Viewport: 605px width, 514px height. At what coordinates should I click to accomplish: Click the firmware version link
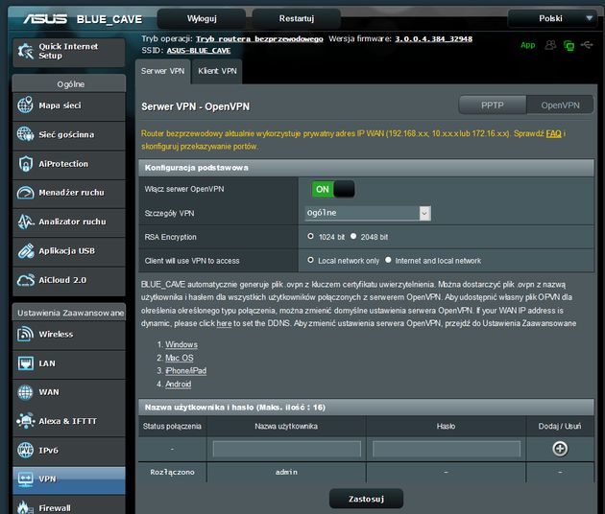click(433, 39)
